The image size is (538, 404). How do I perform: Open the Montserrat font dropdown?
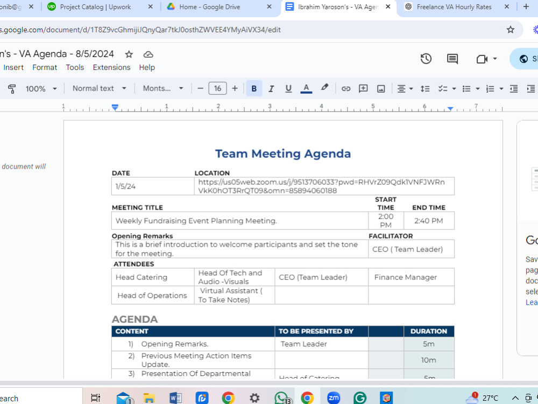163,89
